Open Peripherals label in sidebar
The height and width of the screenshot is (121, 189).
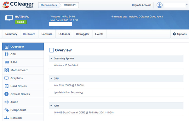tap(18, 110)
